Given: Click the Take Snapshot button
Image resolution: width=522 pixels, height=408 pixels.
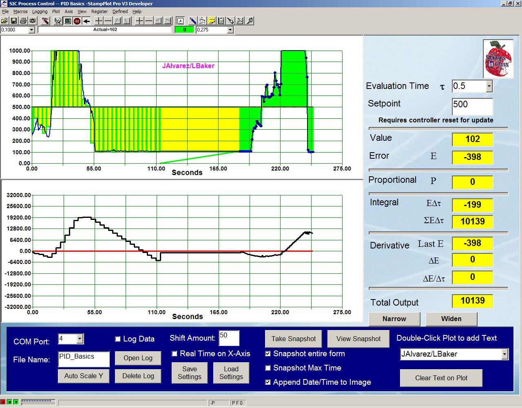Looking at the screenshot, I should point(294,339).
